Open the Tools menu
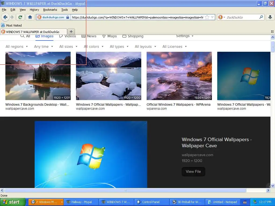The height and width of the screenshot is (206, 275). click(x=64, y=10)
